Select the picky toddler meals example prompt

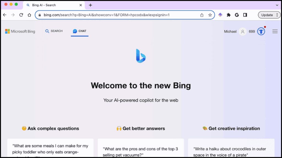pyautogui.click(x=50, y=148)
